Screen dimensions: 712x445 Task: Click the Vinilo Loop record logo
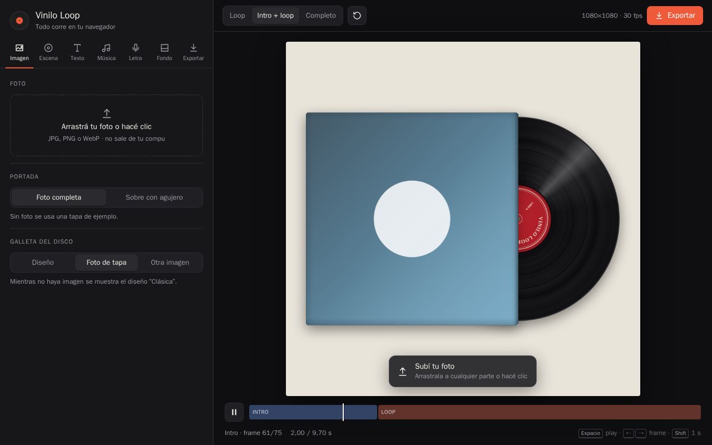[x=19, y=21]
